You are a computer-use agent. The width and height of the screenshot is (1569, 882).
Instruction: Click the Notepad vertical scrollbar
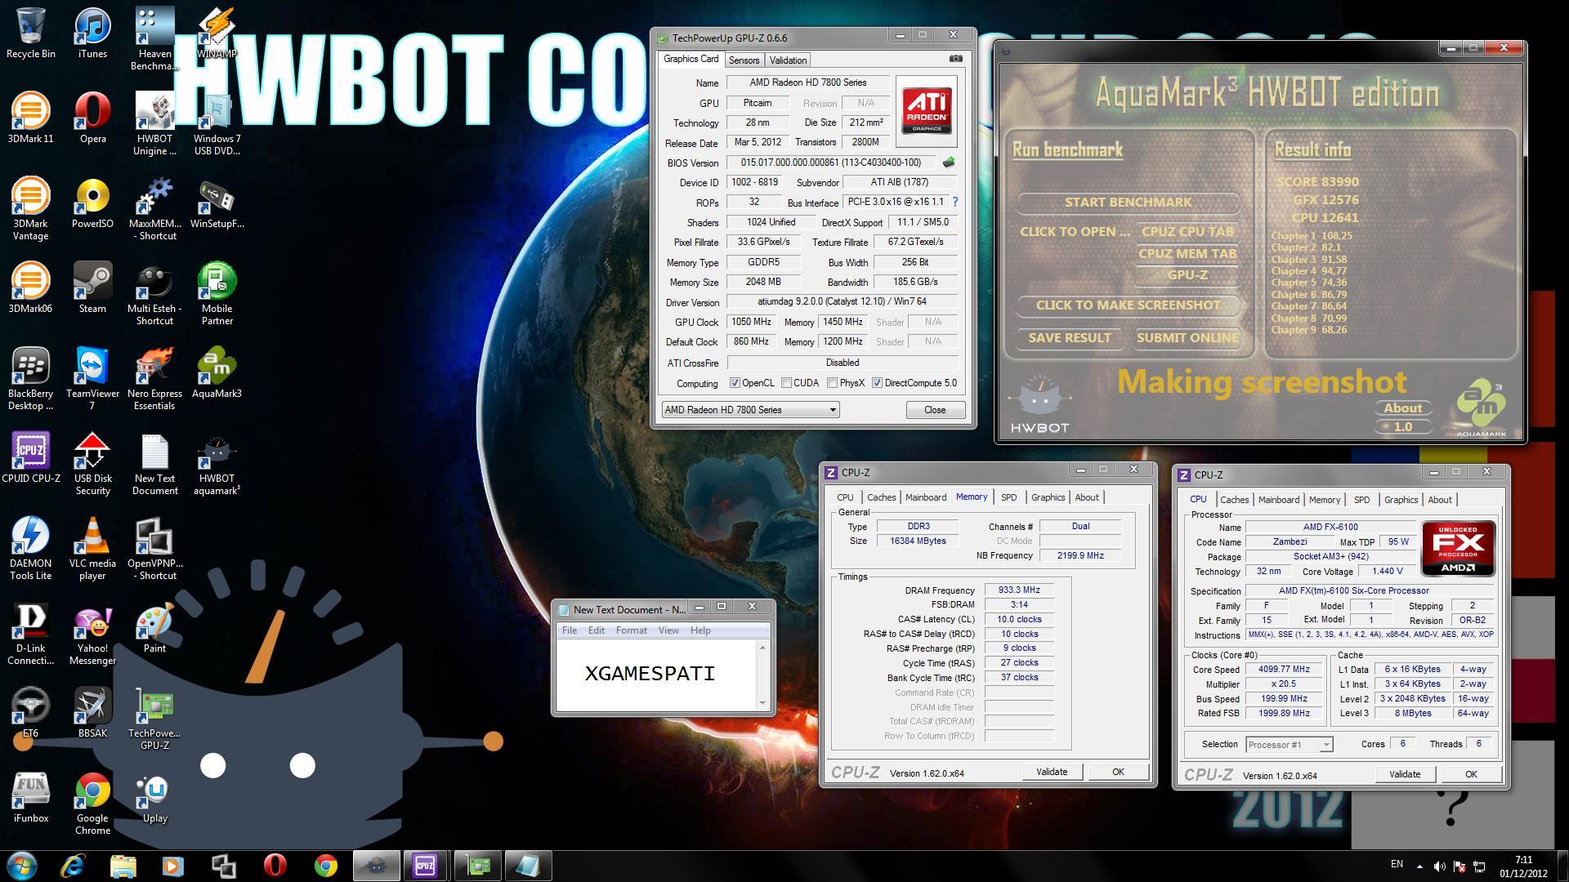point(763,675)
